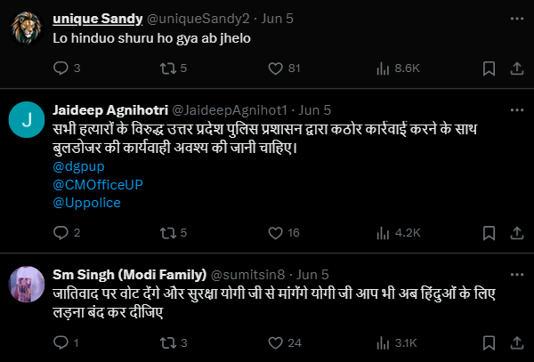Viewport: 534px width, 362px height.
Task: Share Sm Singh's tweet
Action: tap(515, 342)
